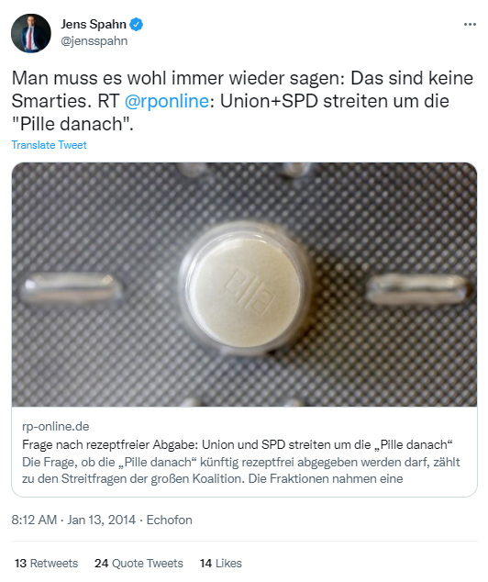Viewport: 488px width, 582px height.
Task: Click the 'Pille danach' text in the tweet
Action: [x=72, y=124]
